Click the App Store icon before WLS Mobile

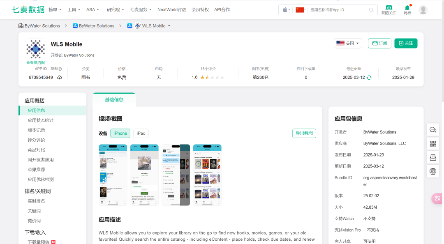click(129, 26)
